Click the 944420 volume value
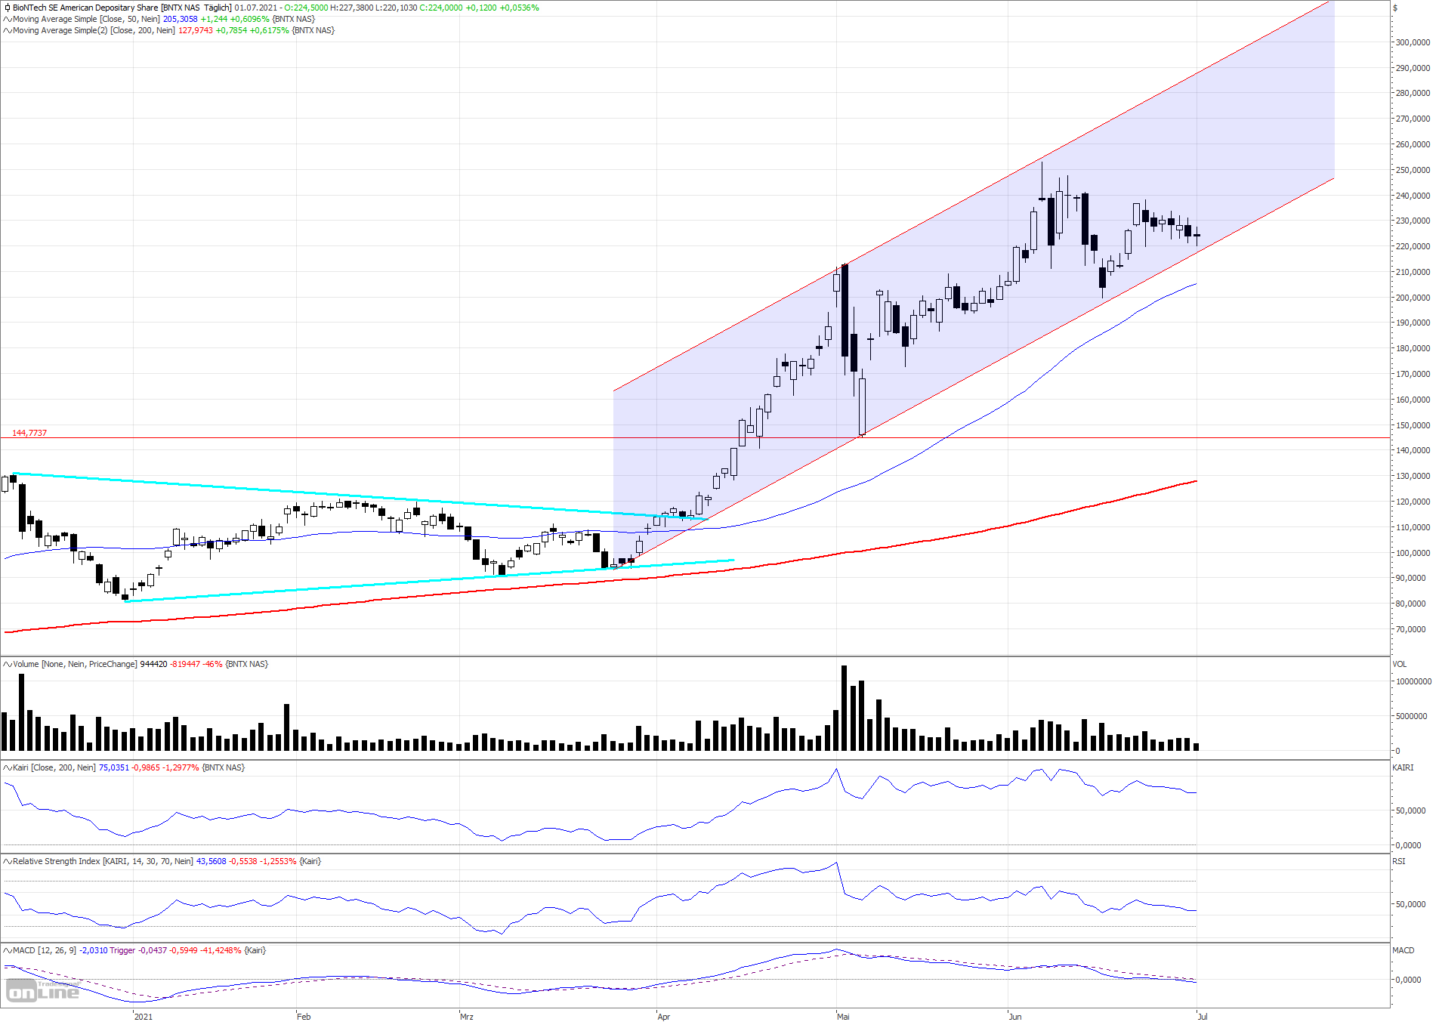 point(154,664)
